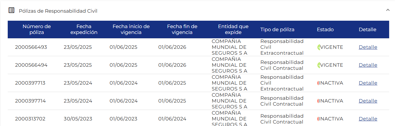Click the Fecha inicio de vigencia header
Screen dimensions: 395x126
[131, 29]
